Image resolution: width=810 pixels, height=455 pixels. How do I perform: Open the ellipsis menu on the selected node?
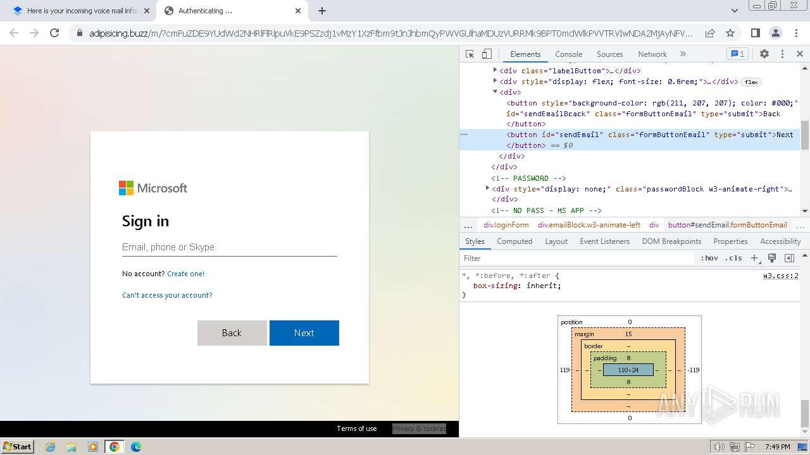coord(464,135)
